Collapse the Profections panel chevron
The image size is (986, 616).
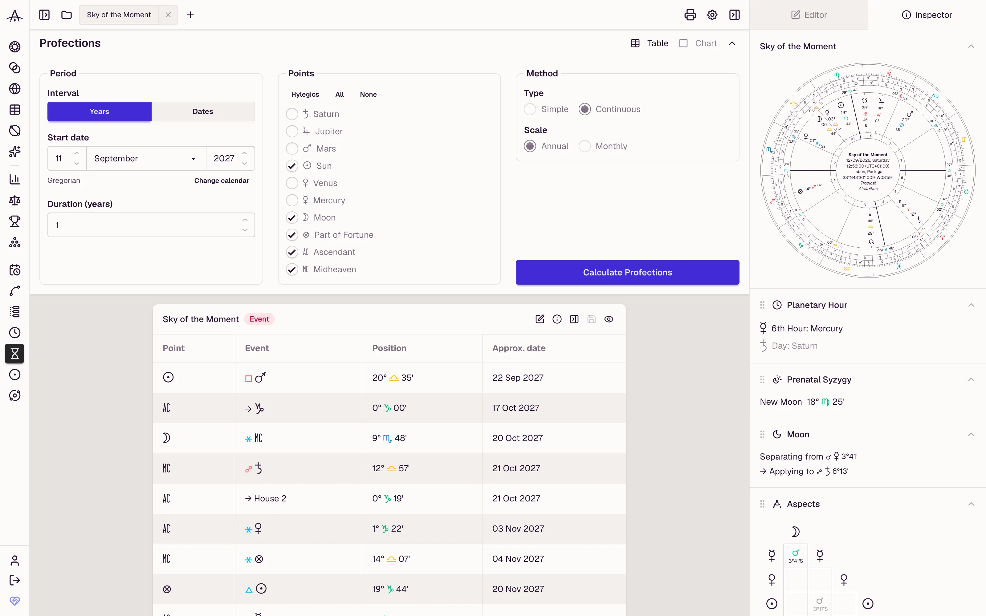732,43
